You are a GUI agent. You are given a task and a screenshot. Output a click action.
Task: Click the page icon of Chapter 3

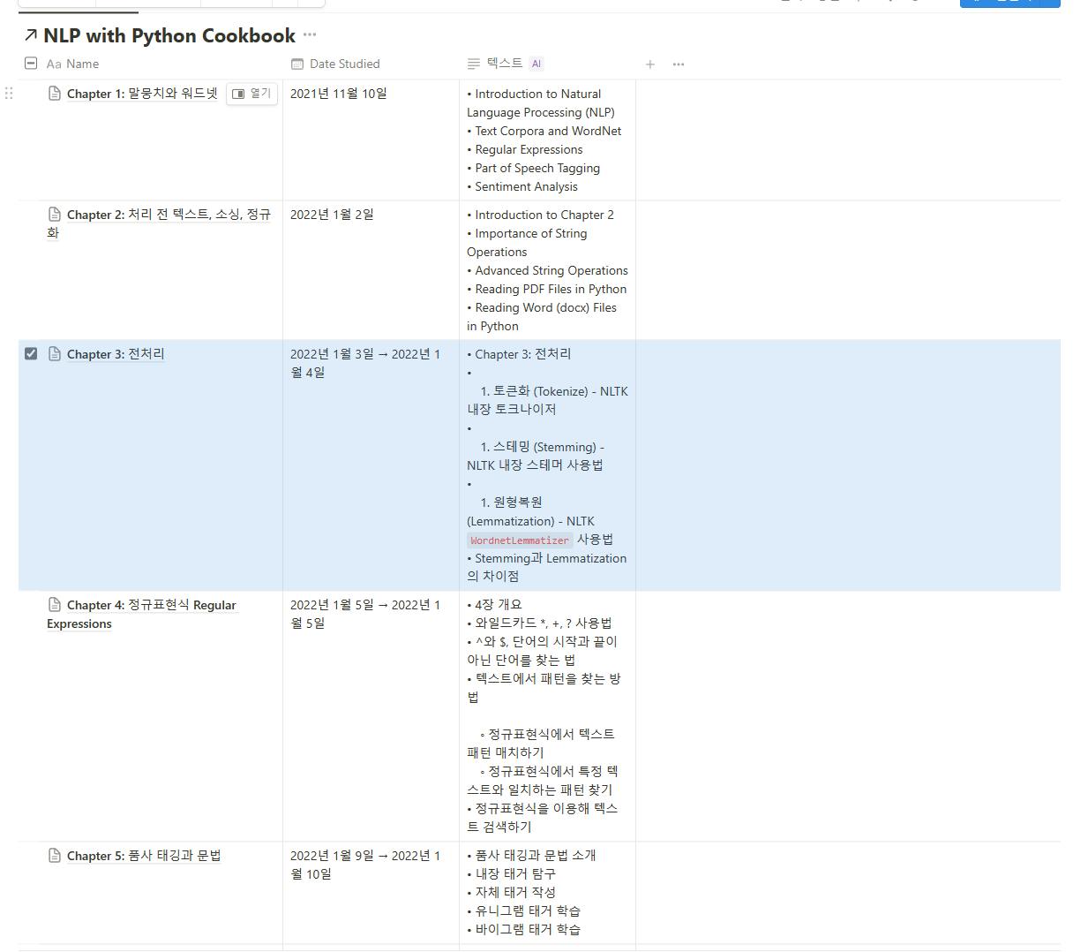[x=55, y=354]
